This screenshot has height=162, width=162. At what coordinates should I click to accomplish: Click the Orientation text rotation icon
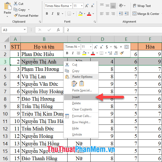point(121,5)
